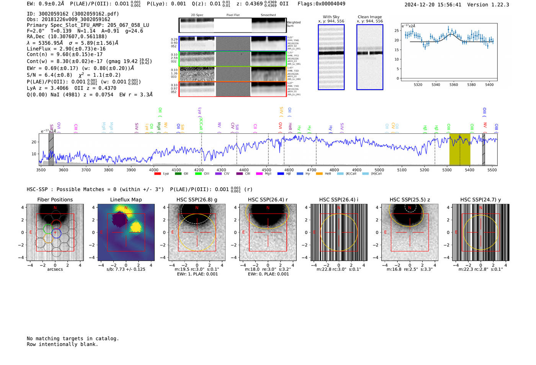Click the Weighted Sum 2D spectrum strip

coord(232,25)
